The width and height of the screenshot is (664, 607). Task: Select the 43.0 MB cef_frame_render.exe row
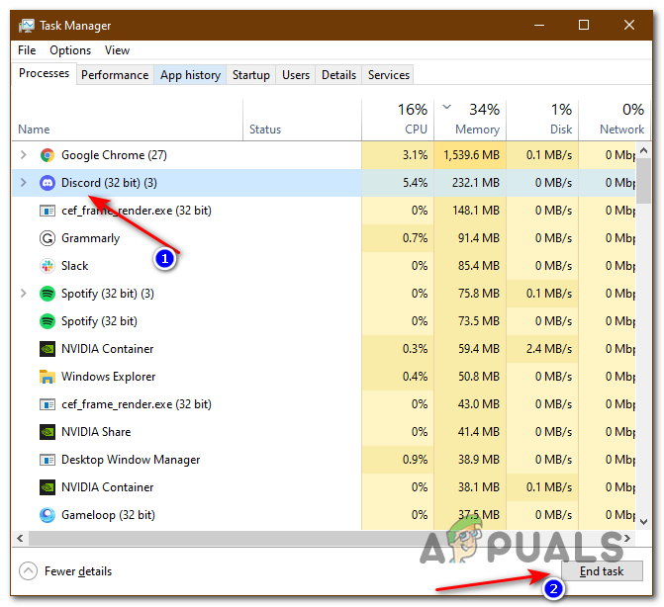[x=324, y=404]
